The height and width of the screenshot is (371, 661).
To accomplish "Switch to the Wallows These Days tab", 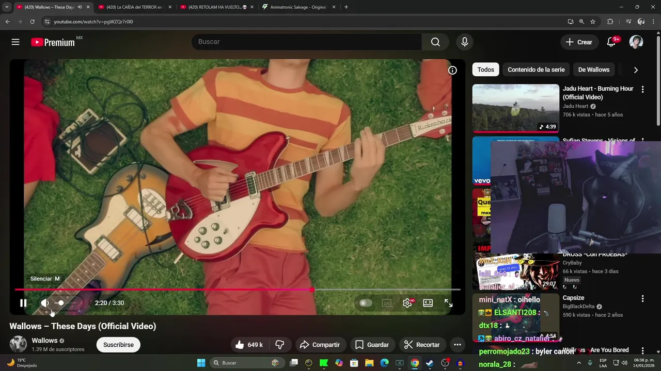I will pos(52,7).
